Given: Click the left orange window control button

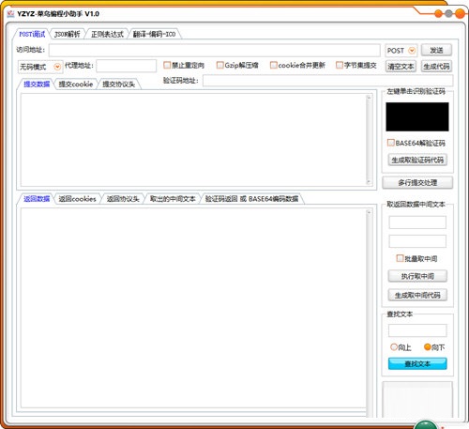Looking at the screenshot, I should pos(438,14).
